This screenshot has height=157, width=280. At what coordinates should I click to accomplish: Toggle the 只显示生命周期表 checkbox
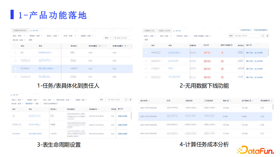pyautogui.click(x=42, y=103)
